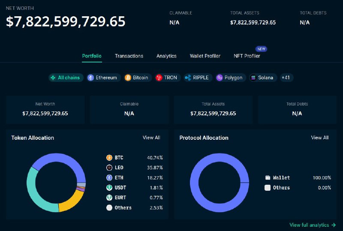
Task: Select the All chains filter
Action: (66, 78)
